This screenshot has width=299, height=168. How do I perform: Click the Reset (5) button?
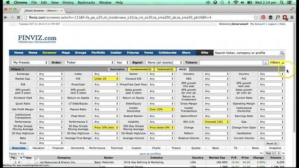pos(271,143)
